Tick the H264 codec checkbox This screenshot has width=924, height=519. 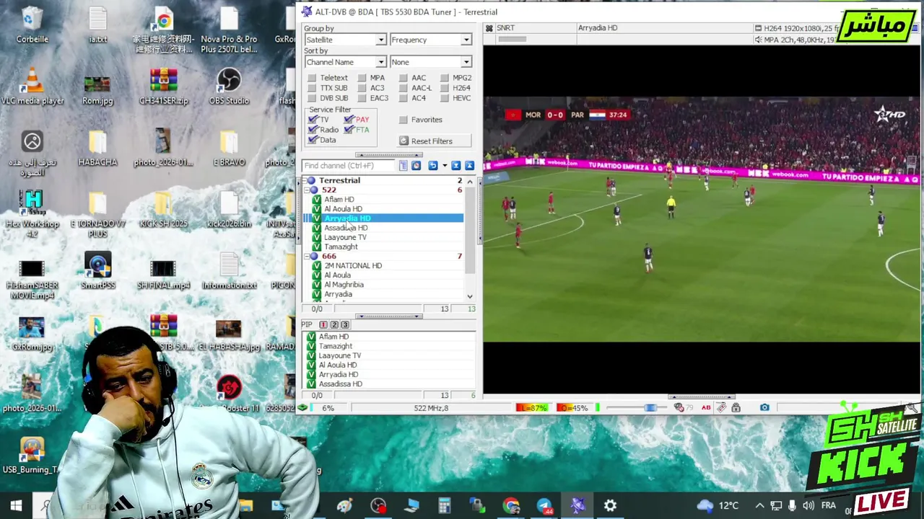coord(445,88)
